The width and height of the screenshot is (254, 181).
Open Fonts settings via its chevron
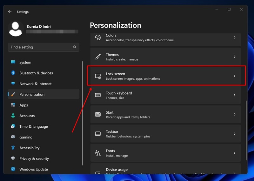[234, 153]
